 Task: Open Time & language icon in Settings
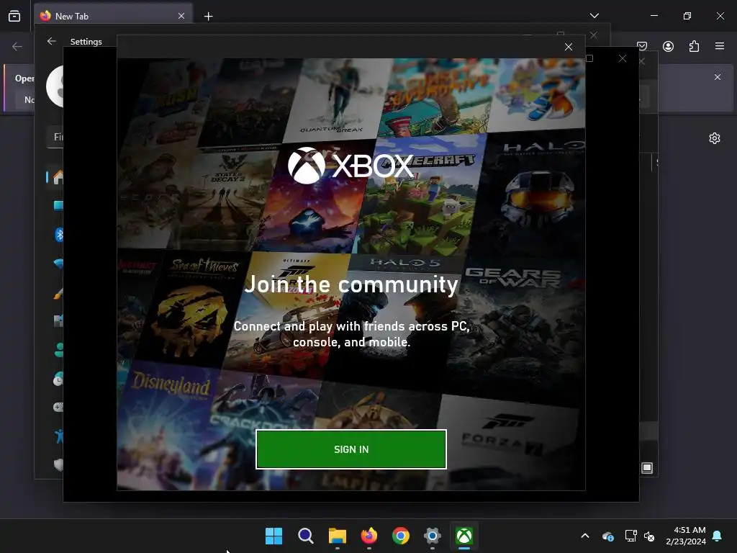(x=58, y=379)
